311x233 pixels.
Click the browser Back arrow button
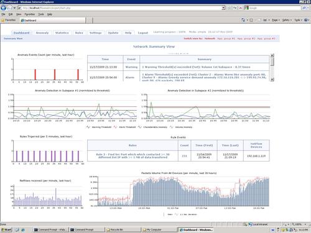click(3, 8)
